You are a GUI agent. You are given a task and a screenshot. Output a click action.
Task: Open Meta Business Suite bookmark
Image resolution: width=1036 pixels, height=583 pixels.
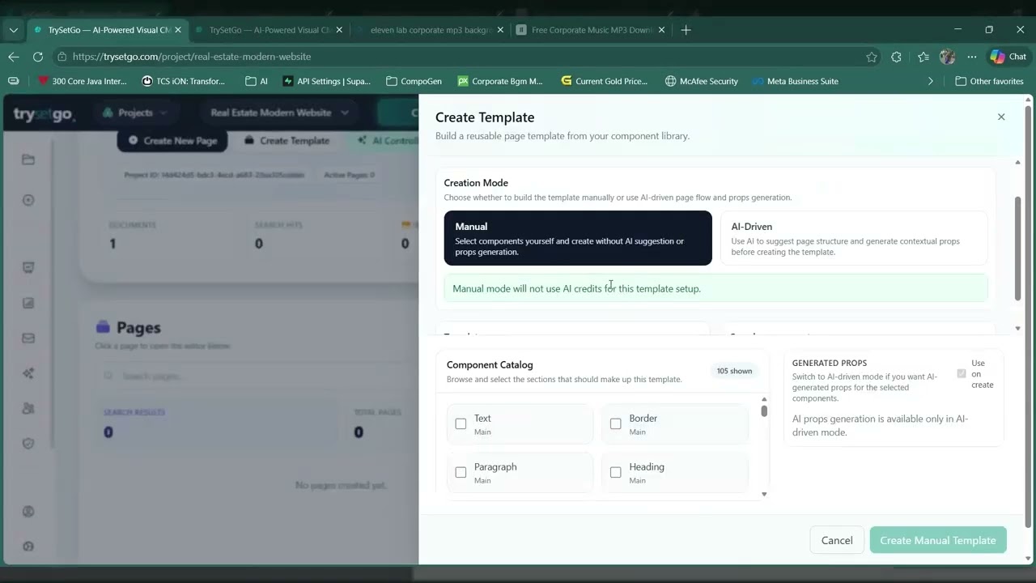click(x=796, y=81)
